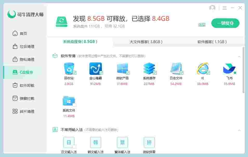Open the hamburger menu at top right
The image size is (248, 157).
point(225,8)
